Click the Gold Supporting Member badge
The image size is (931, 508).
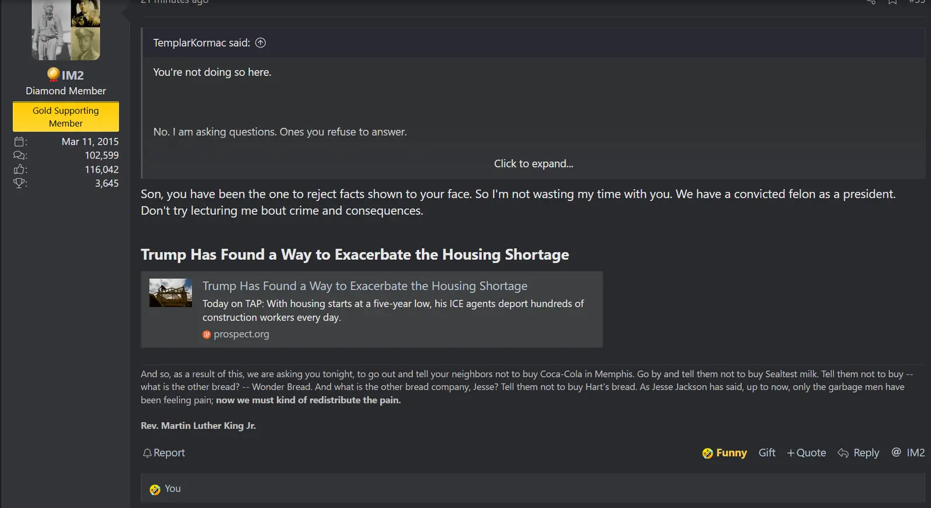[66, 117]
